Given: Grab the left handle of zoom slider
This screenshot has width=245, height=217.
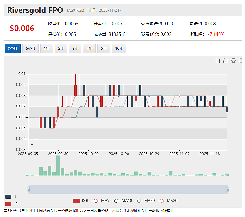Looking at the screenshot, I should pos(29,189).
